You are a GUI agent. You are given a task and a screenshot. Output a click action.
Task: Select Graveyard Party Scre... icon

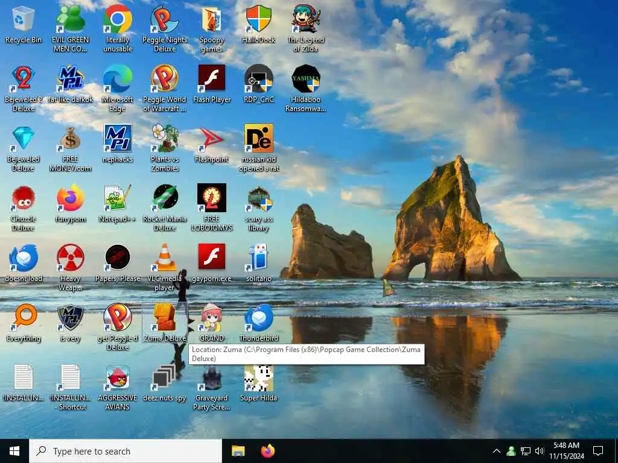pyautogui.click(x=212, y=387)
